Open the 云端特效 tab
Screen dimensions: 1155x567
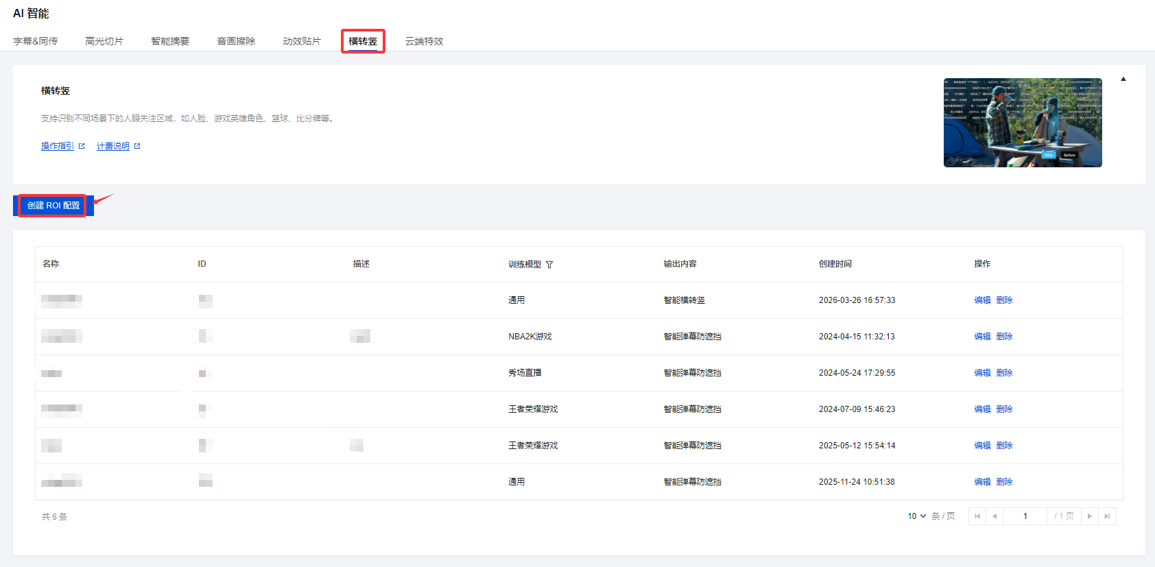coord(424,41)
